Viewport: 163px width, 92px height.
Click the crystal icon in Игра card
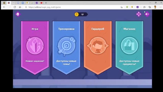click(x=35, y=45)
